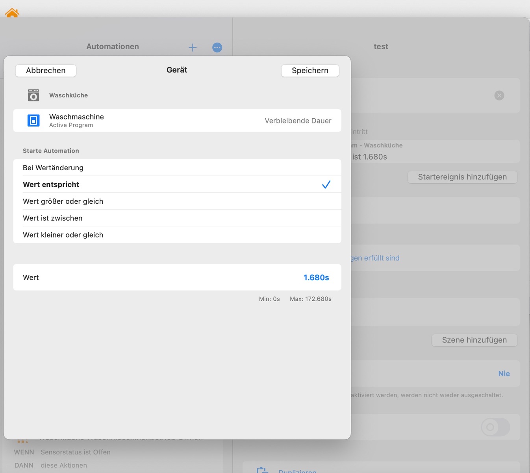Remove trigger with the circled X icon
The width and height of the screenshot is (530, 473).
(499, 95)
